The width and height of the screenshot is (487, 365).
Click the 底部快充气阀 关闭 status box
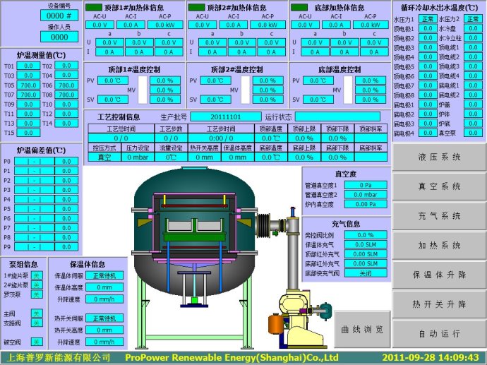(366, 273)
